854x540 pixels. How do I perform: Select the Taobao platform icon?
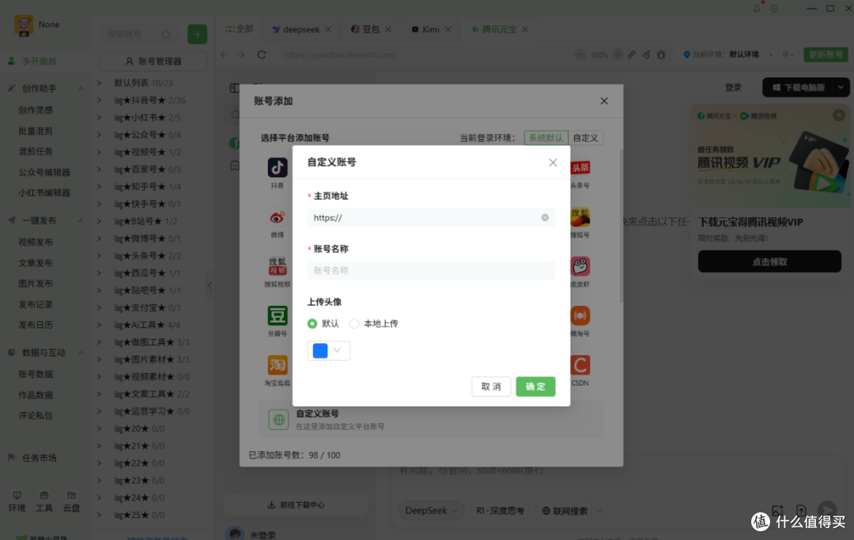click(278, 365)
